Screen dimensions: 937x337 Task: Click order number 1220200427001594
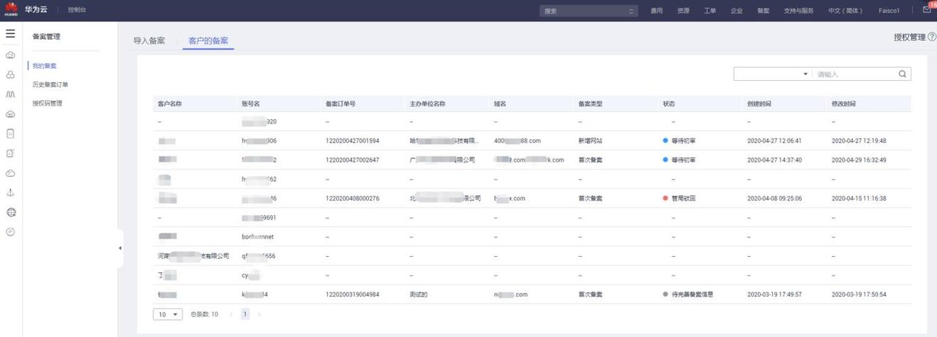(x=353, y=140)
